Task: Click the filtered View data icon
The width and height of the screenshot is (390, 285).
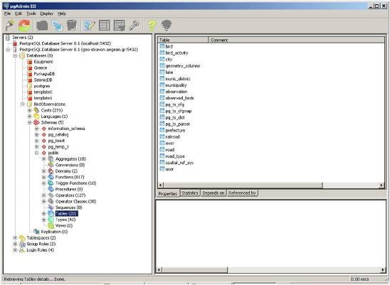Action: coord(120,26)
